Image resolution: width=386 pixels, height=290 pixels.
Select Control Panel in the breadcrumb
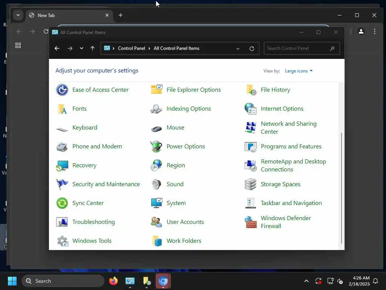tap(132, 48)
